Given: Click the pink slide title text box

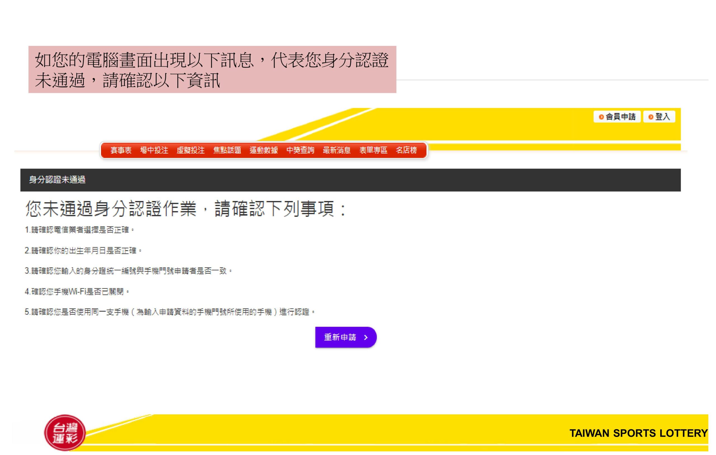Looking at the screenshot, I should [212, 69].
